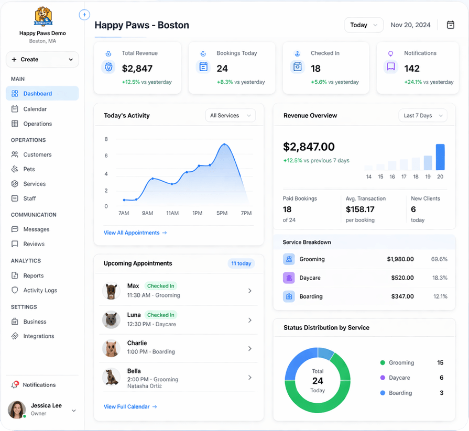Viewport: 469px width, 431px height.
Task: Click the blue sidebar collapse arrow button
Action: click(84, 15)
